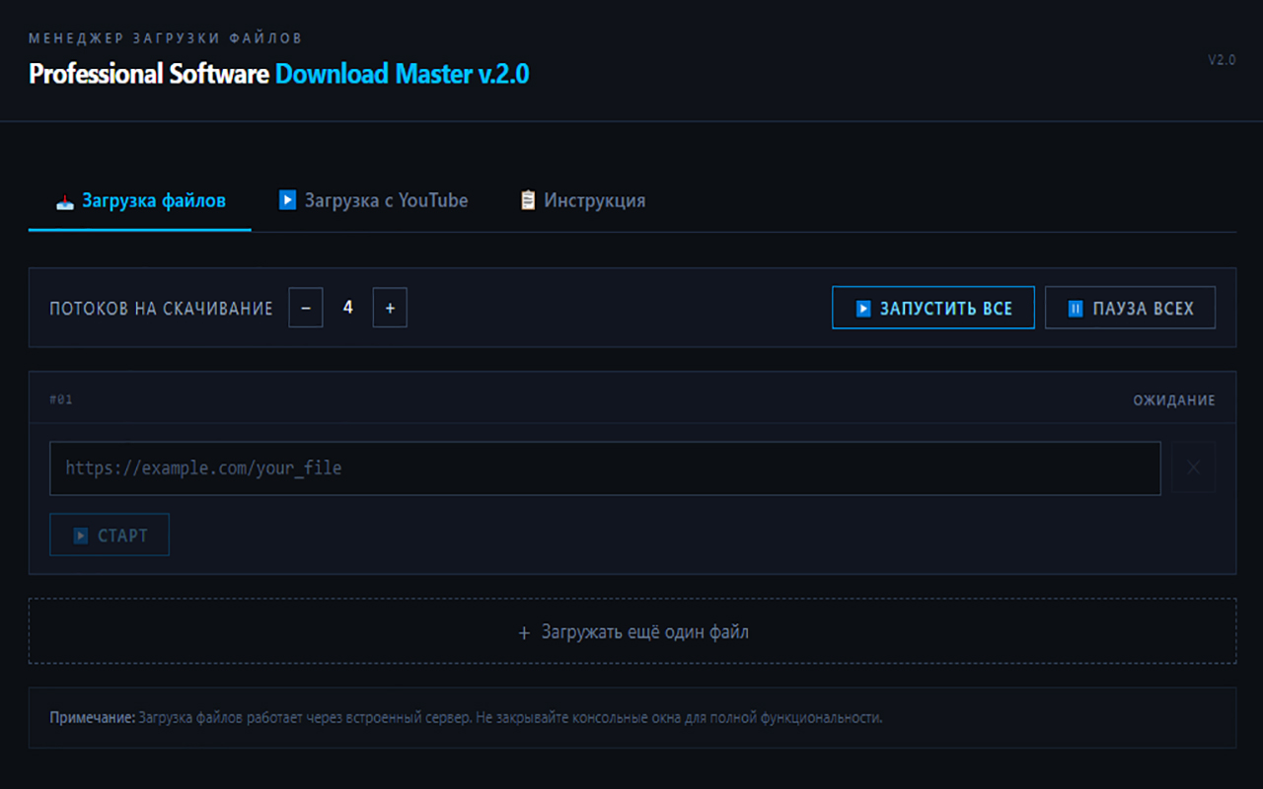The height and width of the screenshot is (789, 1263).
Task: Open the Инструкция tab
Action: tap(594, 200)
